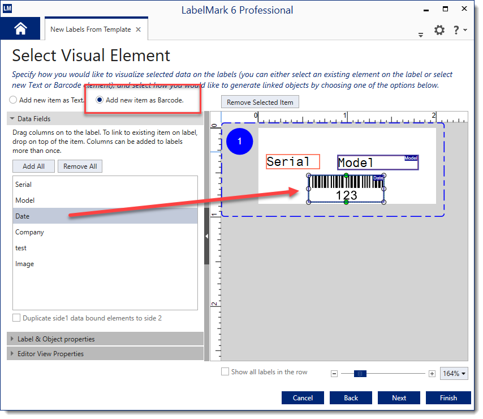The height and width of the screenshot is (419, 483).
Task: Select the test data field
Action: pyautogui.click(x=105, y=248)
